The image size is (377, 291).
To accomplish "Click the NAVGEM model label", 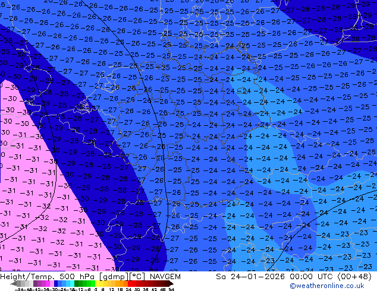I will (165, 277).
